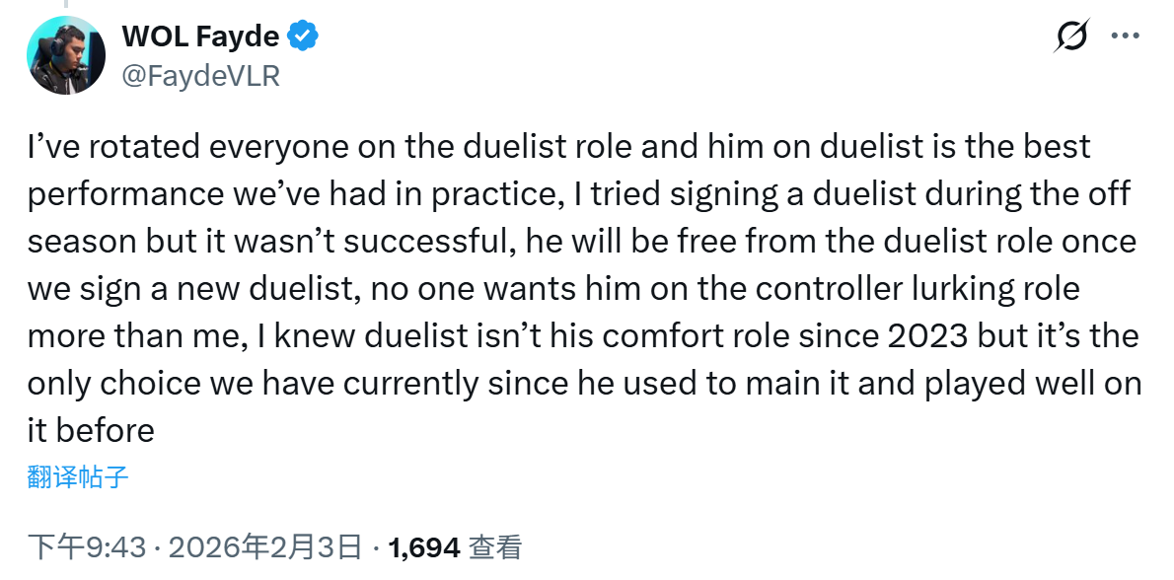
Task: Open the three-dot more options menu
Action: coord(1126,36)
